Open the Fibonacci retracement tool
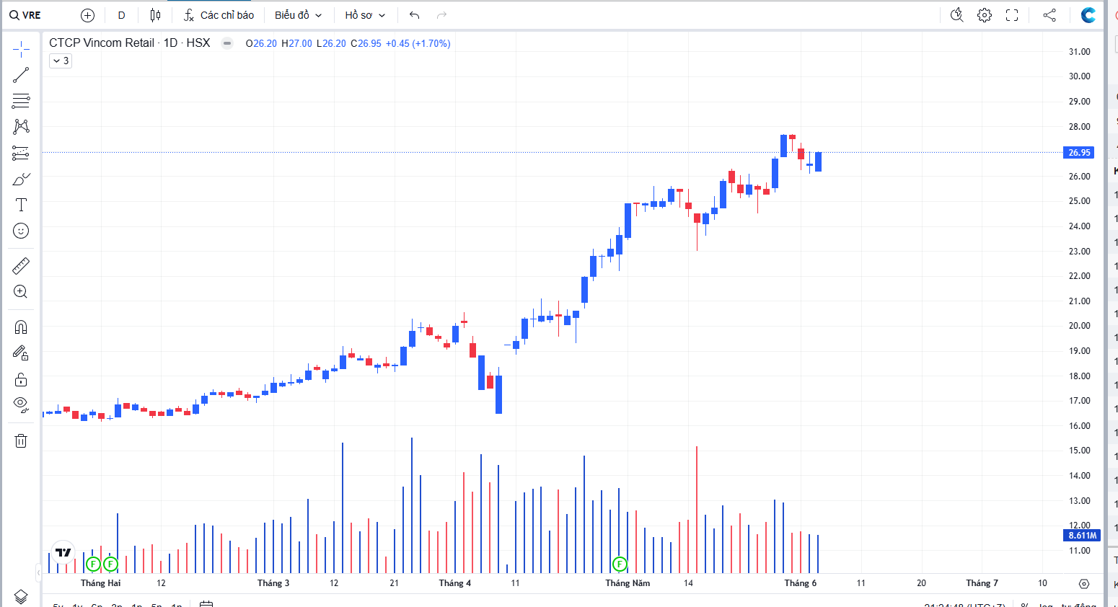This screenshot has height=607, width=1118. (x=21, y=100)
